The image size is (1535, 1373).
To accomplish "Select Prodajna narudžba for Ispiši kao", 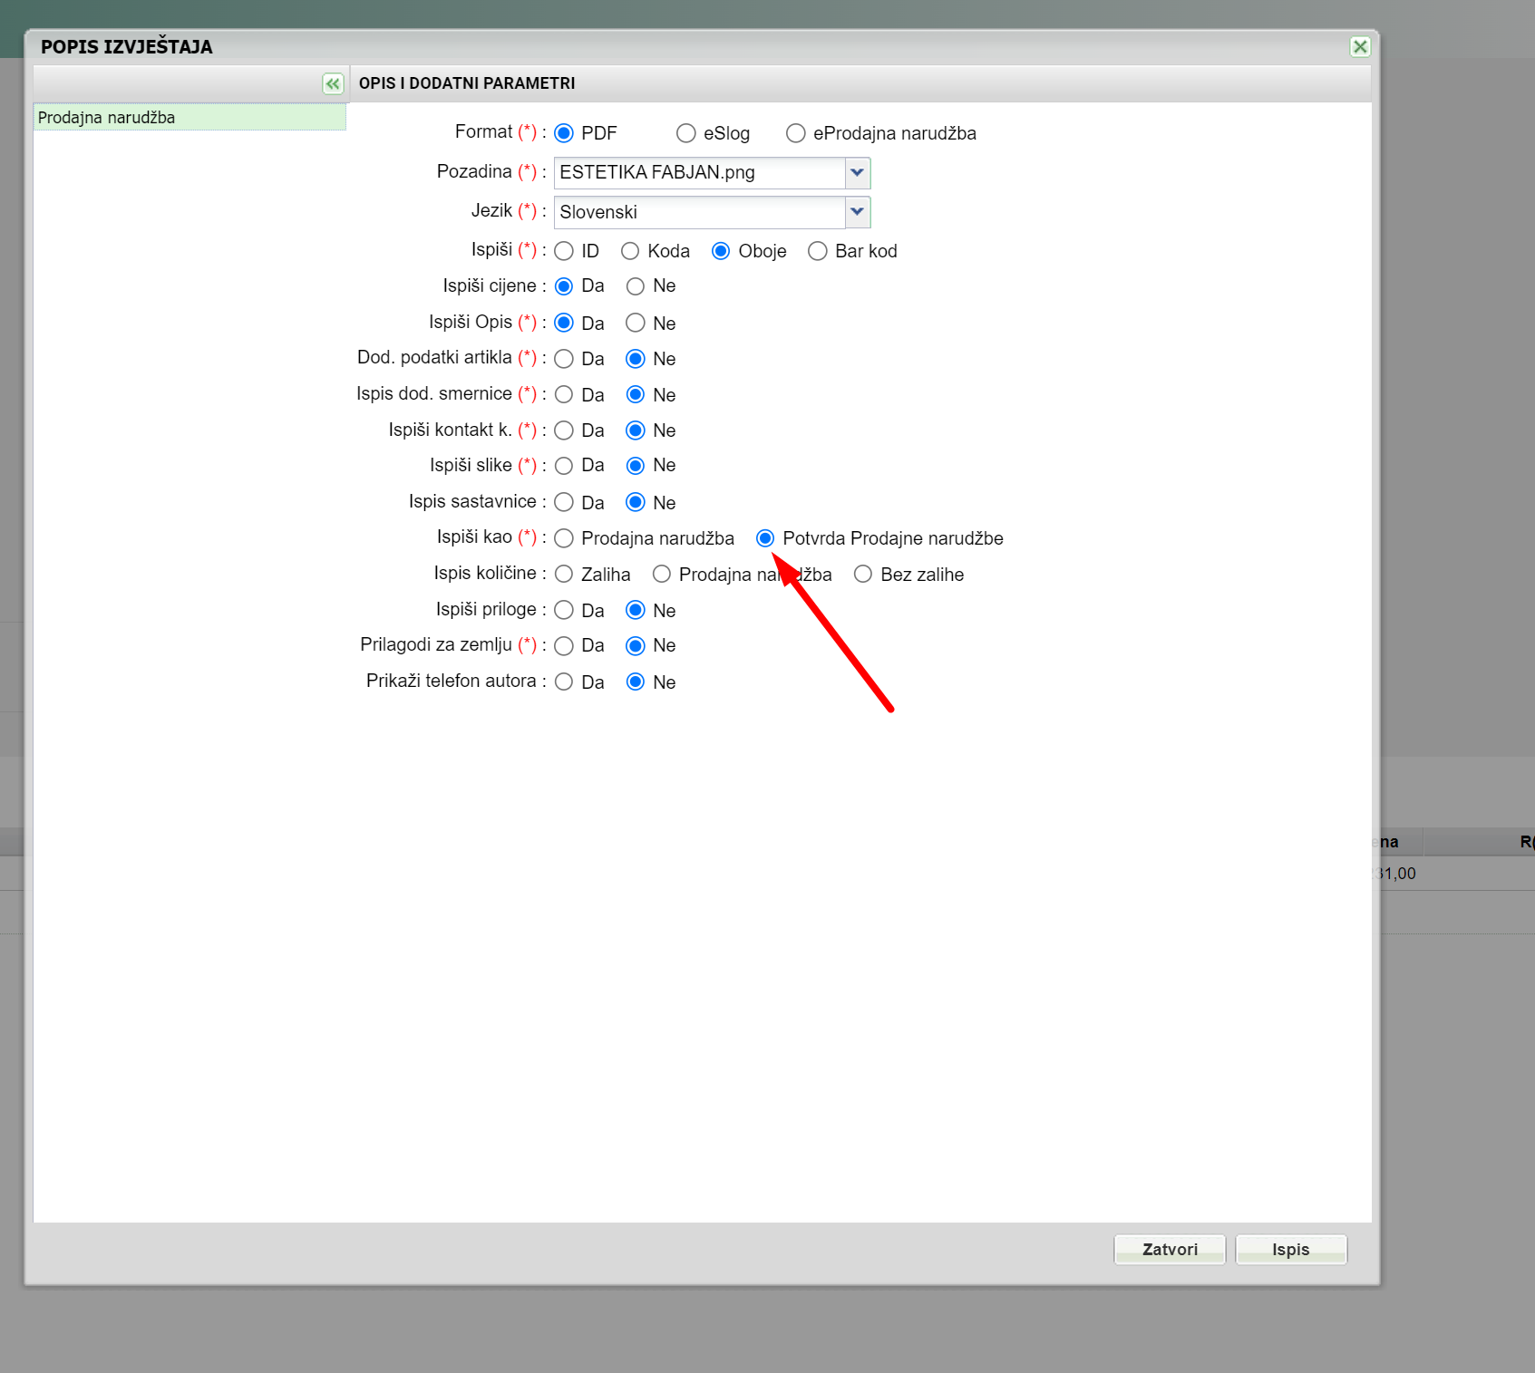I will (x=564, y=538).
